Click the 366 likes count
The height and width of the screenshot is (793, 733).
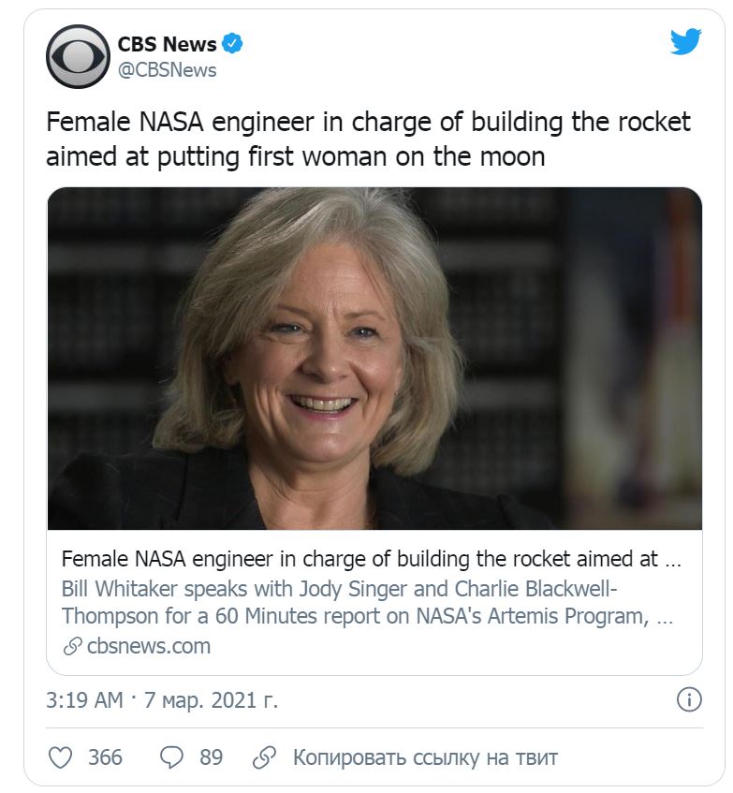[105, 756]
